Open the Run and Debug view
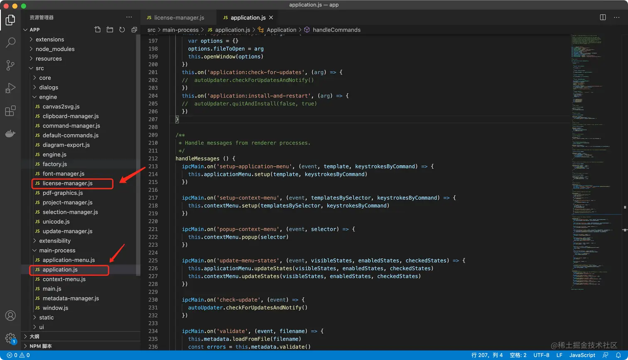Screen dimensions: 628x360 click(10, 88)
